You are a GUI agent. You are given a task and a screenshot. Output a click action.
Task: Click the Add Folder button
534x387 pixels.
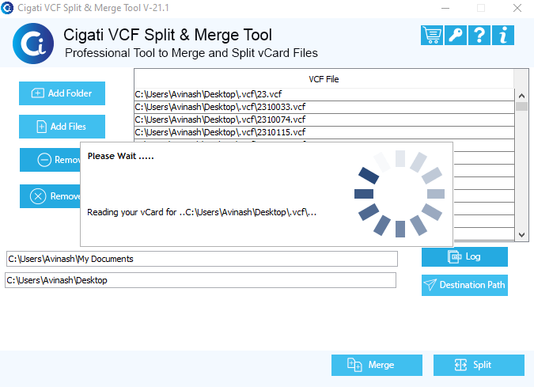(x=62, y=93)
